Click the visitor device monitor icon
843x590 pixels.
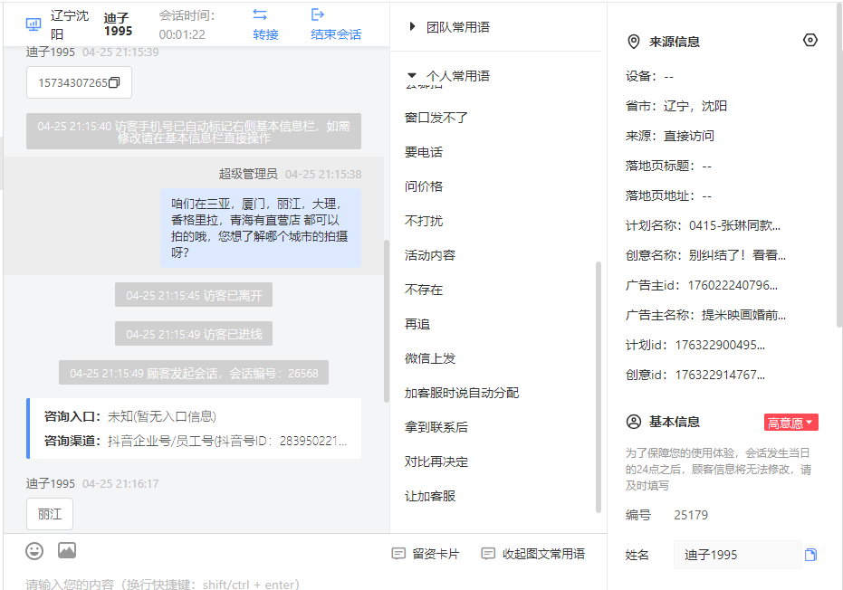pos(34,24)
